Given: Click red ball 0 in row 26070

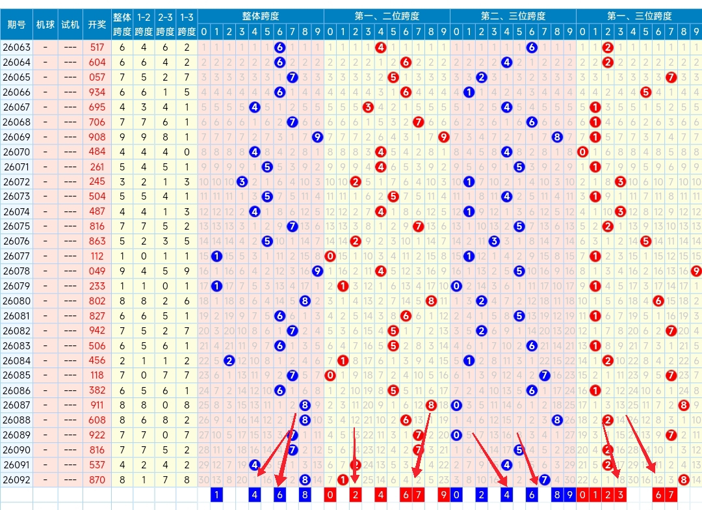Looking at the screenshot, I should point(582,152).
